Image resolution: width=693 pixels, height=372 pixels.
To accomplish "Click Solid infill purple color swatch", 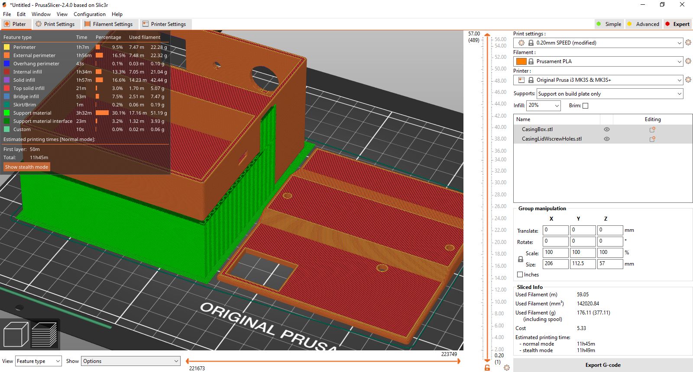I will (x=6, y=80).
